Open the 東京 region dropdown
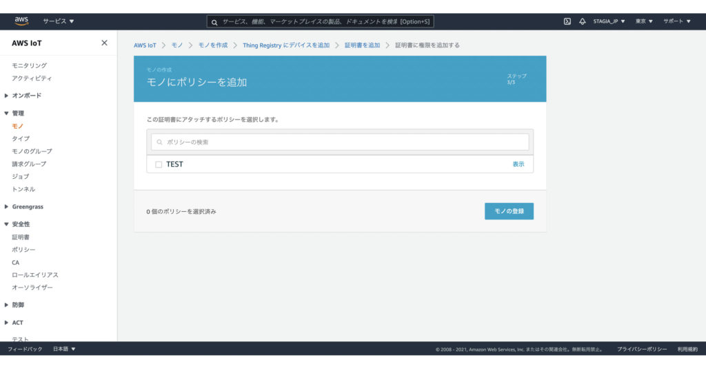The height and width of the screenshot is (375, 706). [644, 21]
